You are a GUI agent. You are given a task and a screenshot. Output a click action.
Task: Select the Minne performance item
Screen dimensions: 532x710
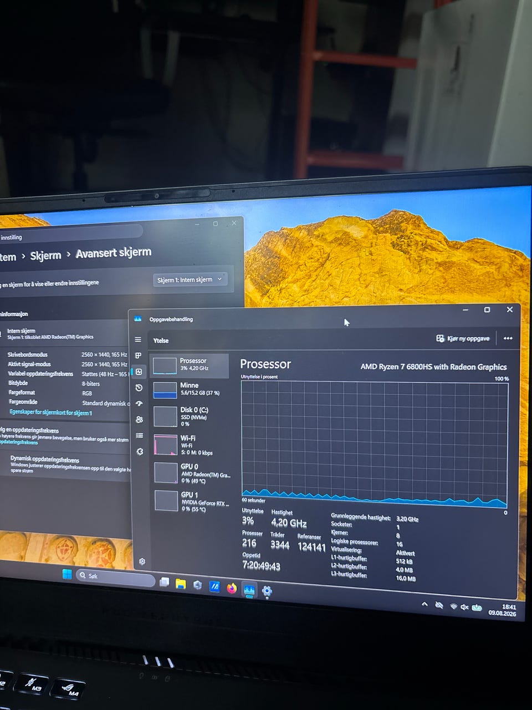click(x=190, y=389)
